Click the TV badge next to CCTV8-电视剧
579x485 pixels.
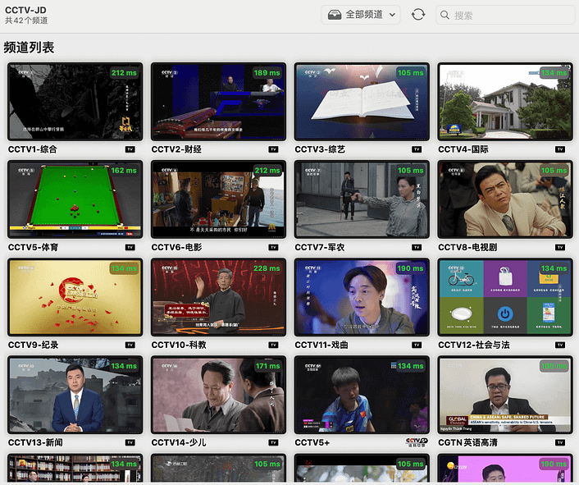tap(560, 247)
